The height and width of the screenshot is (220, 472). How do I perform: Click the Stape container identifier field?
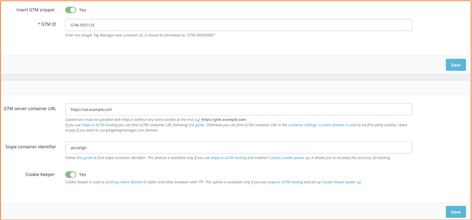tap(239, 148)
